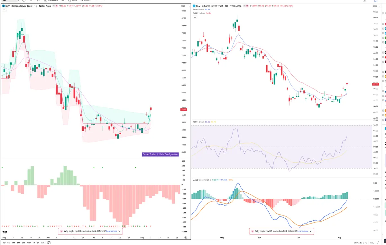Select the 5D time range
This screenshot has height=245, width=386.
click(9, 242)
